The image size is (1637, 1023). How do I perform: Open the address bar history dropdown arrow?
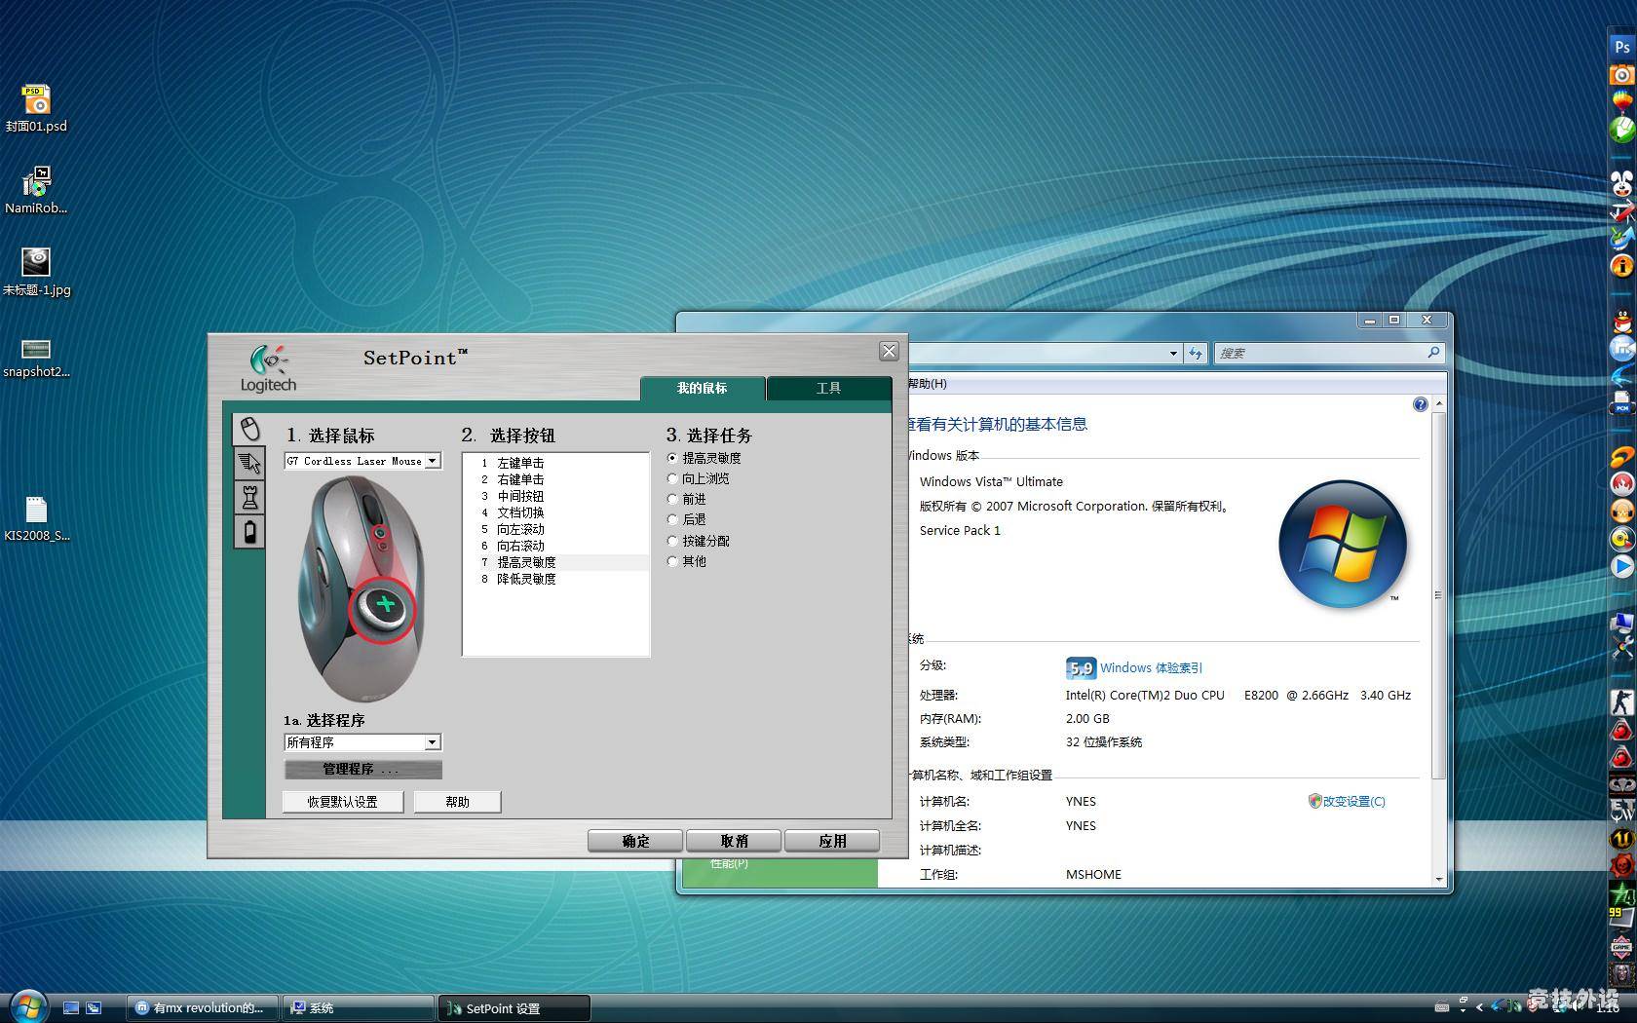click(x=1173, y=354)
